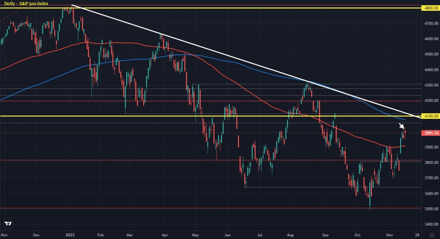Click the 3600.00 price axis label
The image size is (440, 239).
431,194
